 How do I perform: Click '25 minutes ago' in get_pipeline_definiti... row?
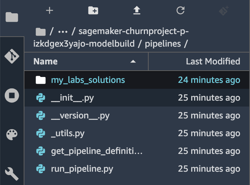click(209, 151)
